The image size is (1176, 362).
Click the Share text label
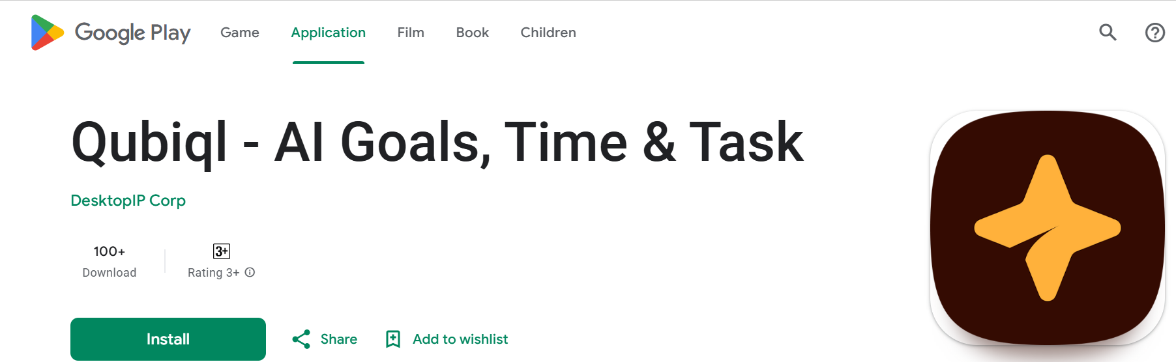(x=339, y=339)
